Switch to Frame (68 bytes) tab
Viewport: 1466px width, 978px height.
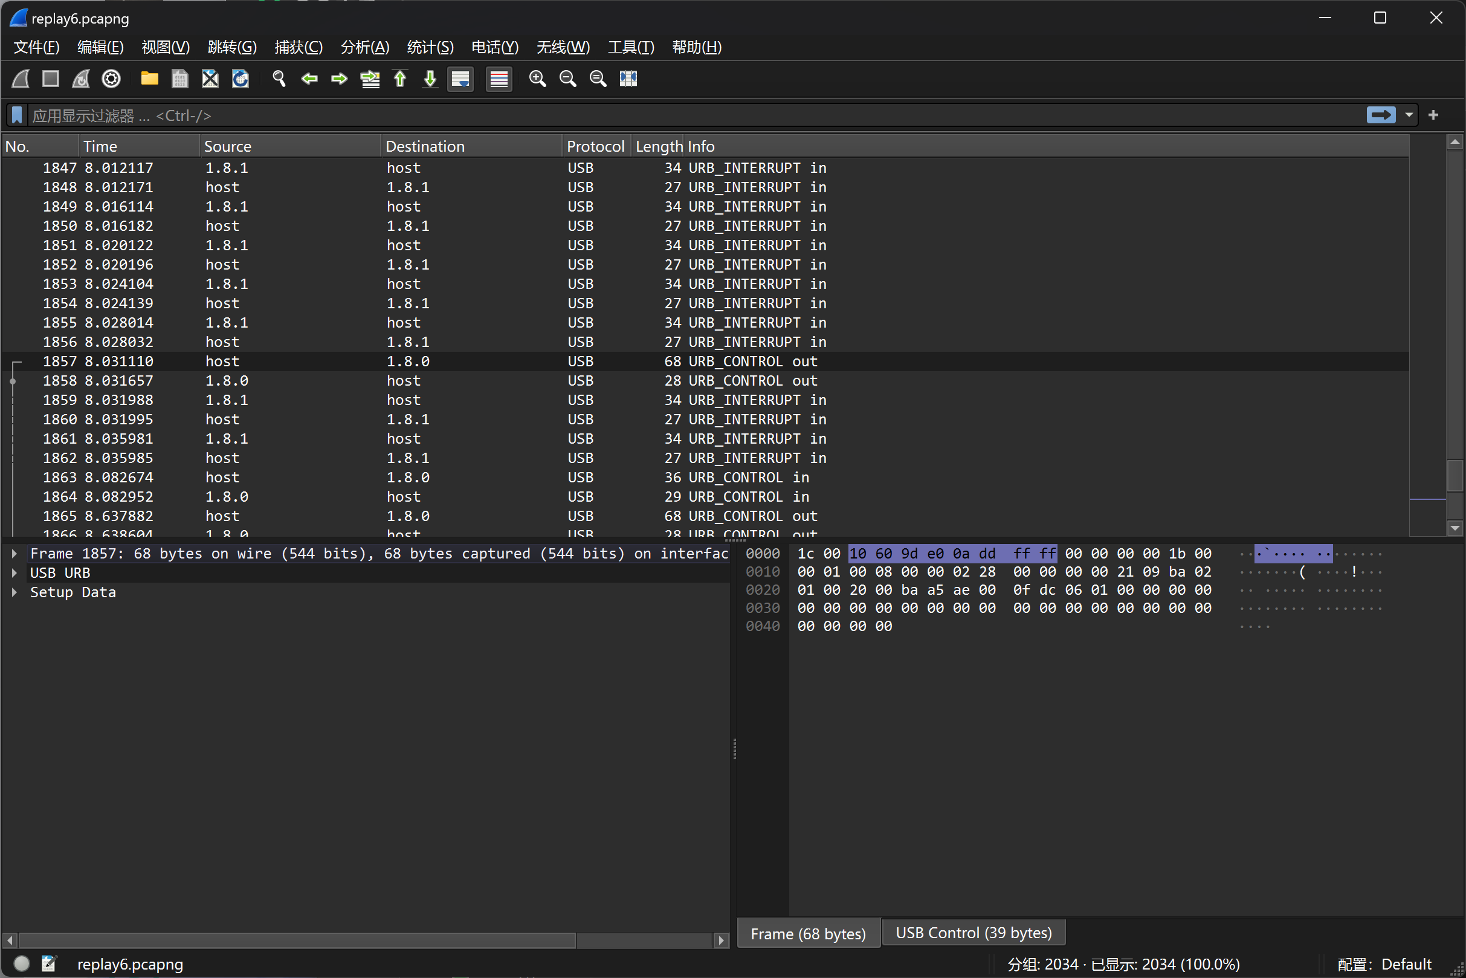(808, 934)
